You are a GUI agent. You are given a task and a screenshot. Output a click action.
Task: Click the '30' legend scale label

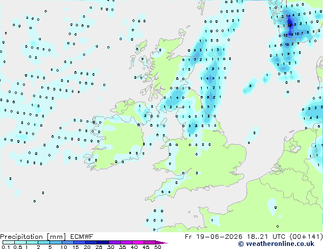click(x=111, y=247)
